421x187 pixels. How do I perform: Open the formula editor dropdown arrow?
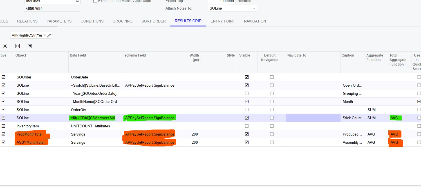pos(44,35)
